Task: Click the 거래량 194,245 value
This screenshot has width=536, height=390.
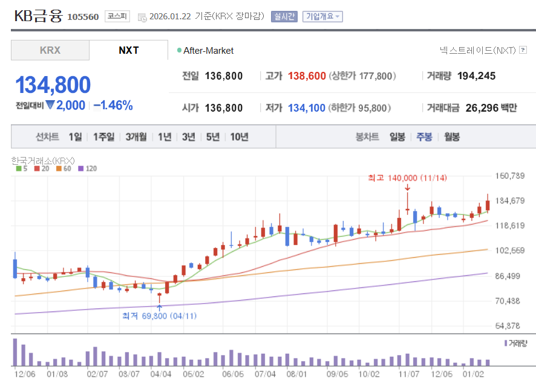Action: [x=476, y=75]
